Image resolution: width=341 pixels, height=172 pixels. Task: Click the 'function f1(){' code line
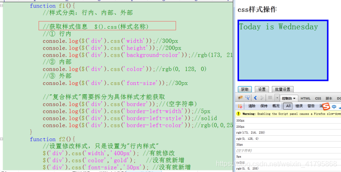coord(52,6)
